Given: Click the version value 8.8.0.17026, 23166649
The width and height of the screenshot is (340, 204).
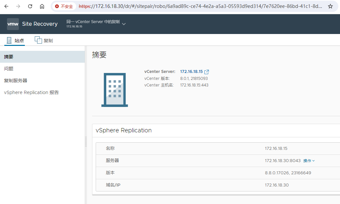Looking at the screenshot, I should click(x=288, y=173).
